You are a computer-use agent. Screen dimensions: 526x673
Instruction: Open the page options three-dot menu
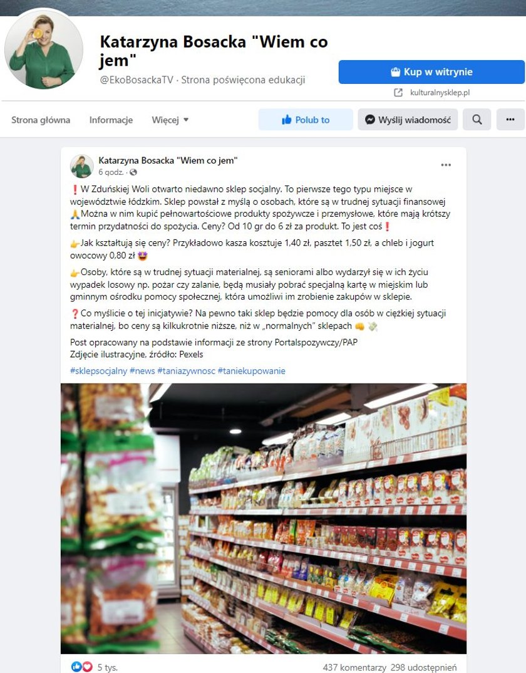pos(510,120)
